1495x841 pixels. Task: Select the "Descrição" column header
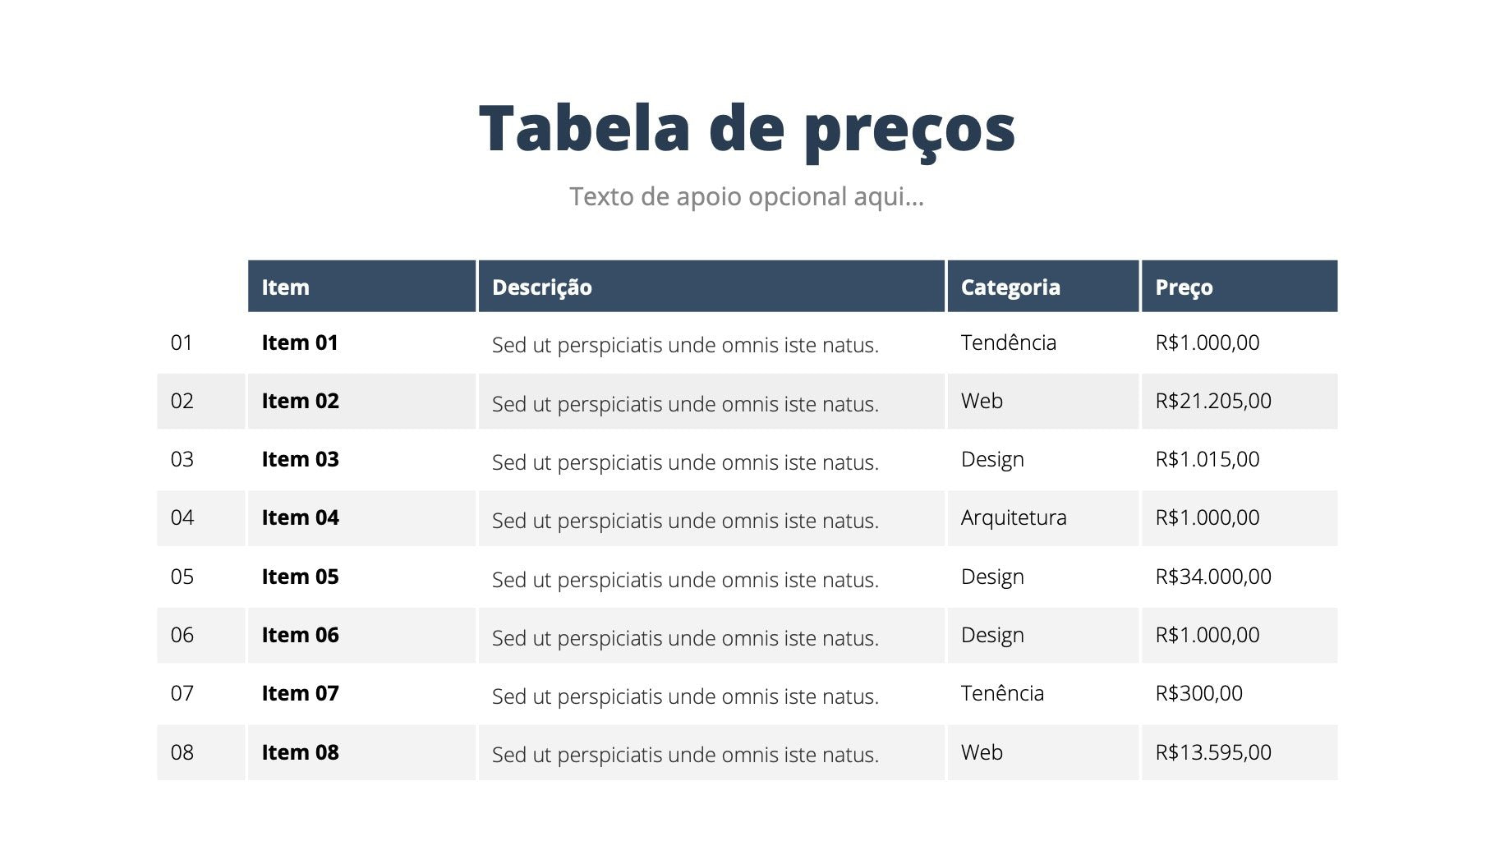coord(542,287)
